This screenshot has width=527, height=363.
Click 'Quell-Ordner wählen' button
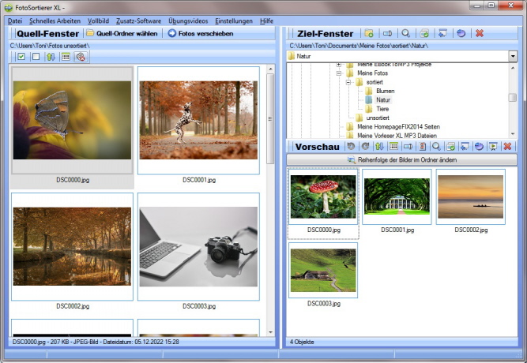[x=122, y=34]
